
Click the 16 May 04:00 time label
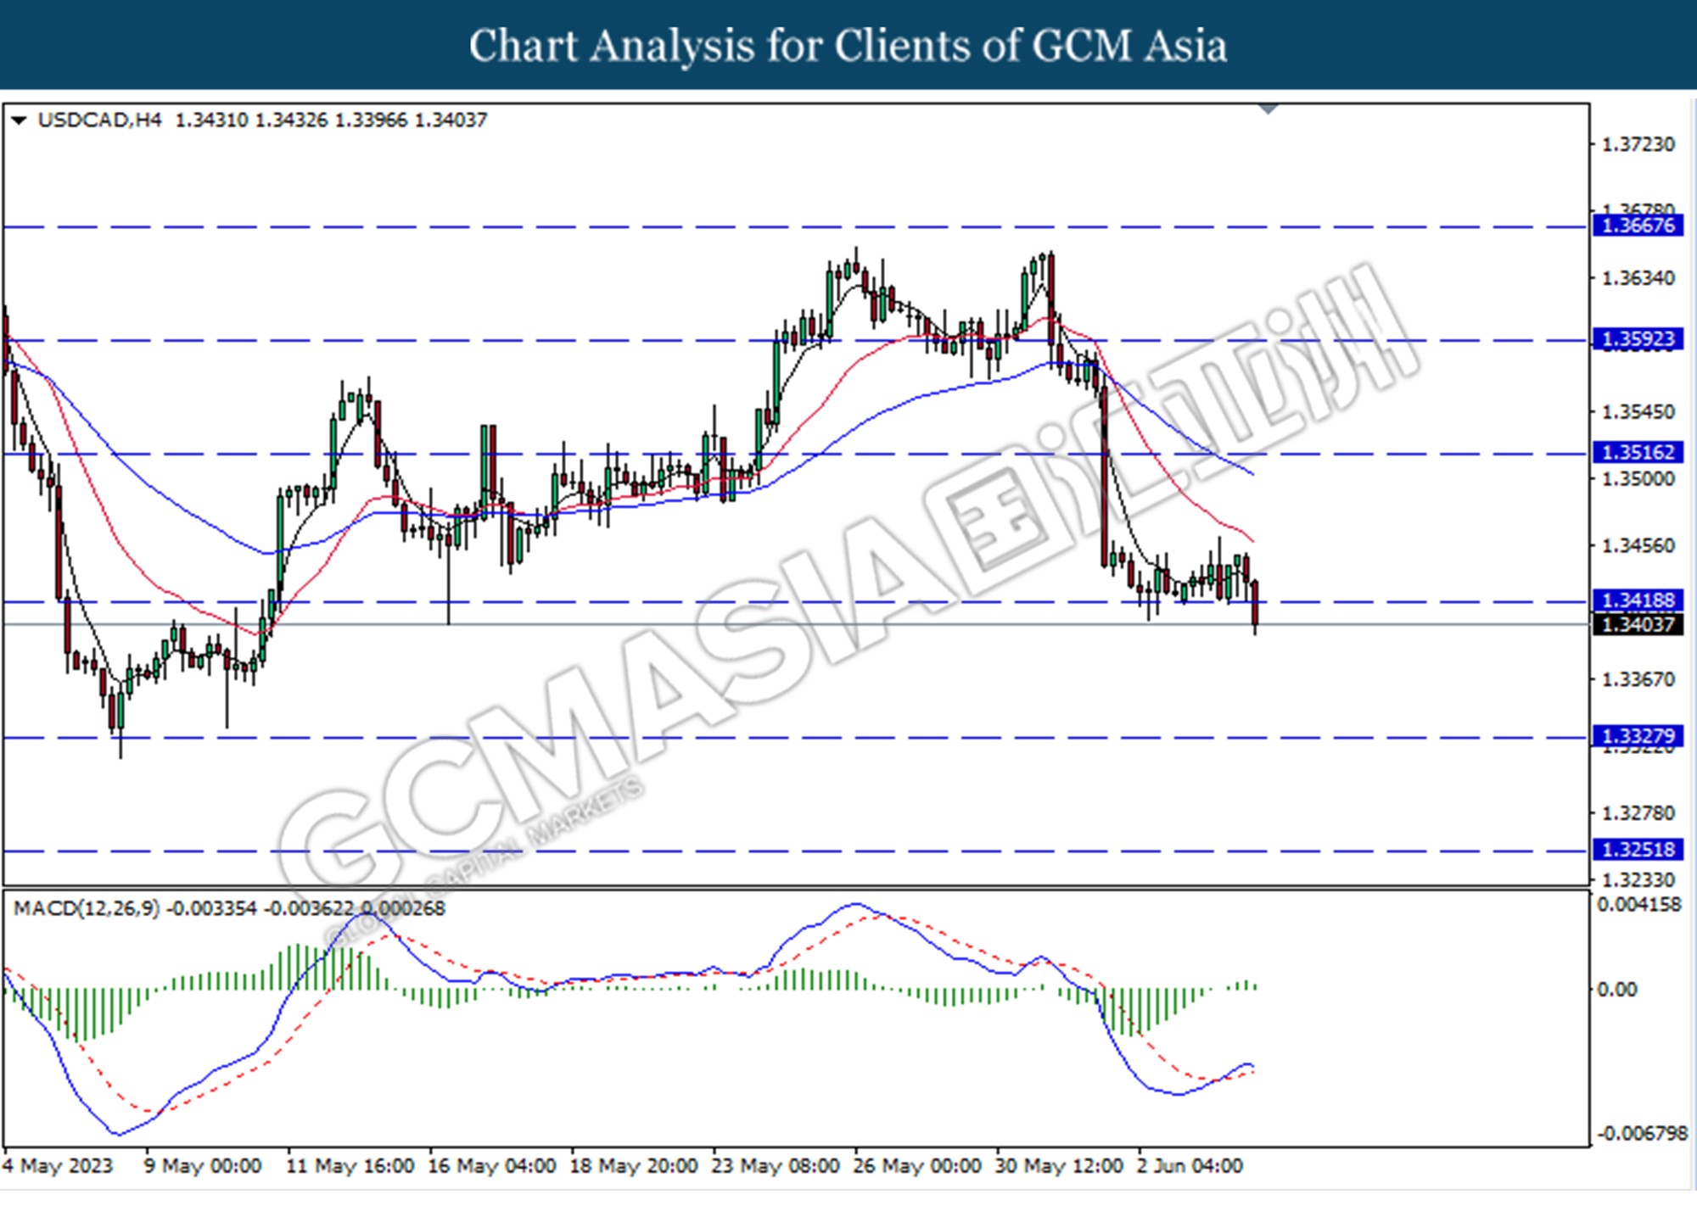(x=492, y=1167)
